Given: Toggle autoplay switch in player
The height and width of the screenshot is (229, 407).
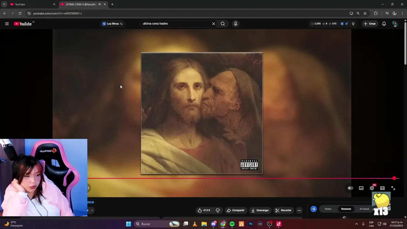Looking at the screenshot, I should (350, 188).
